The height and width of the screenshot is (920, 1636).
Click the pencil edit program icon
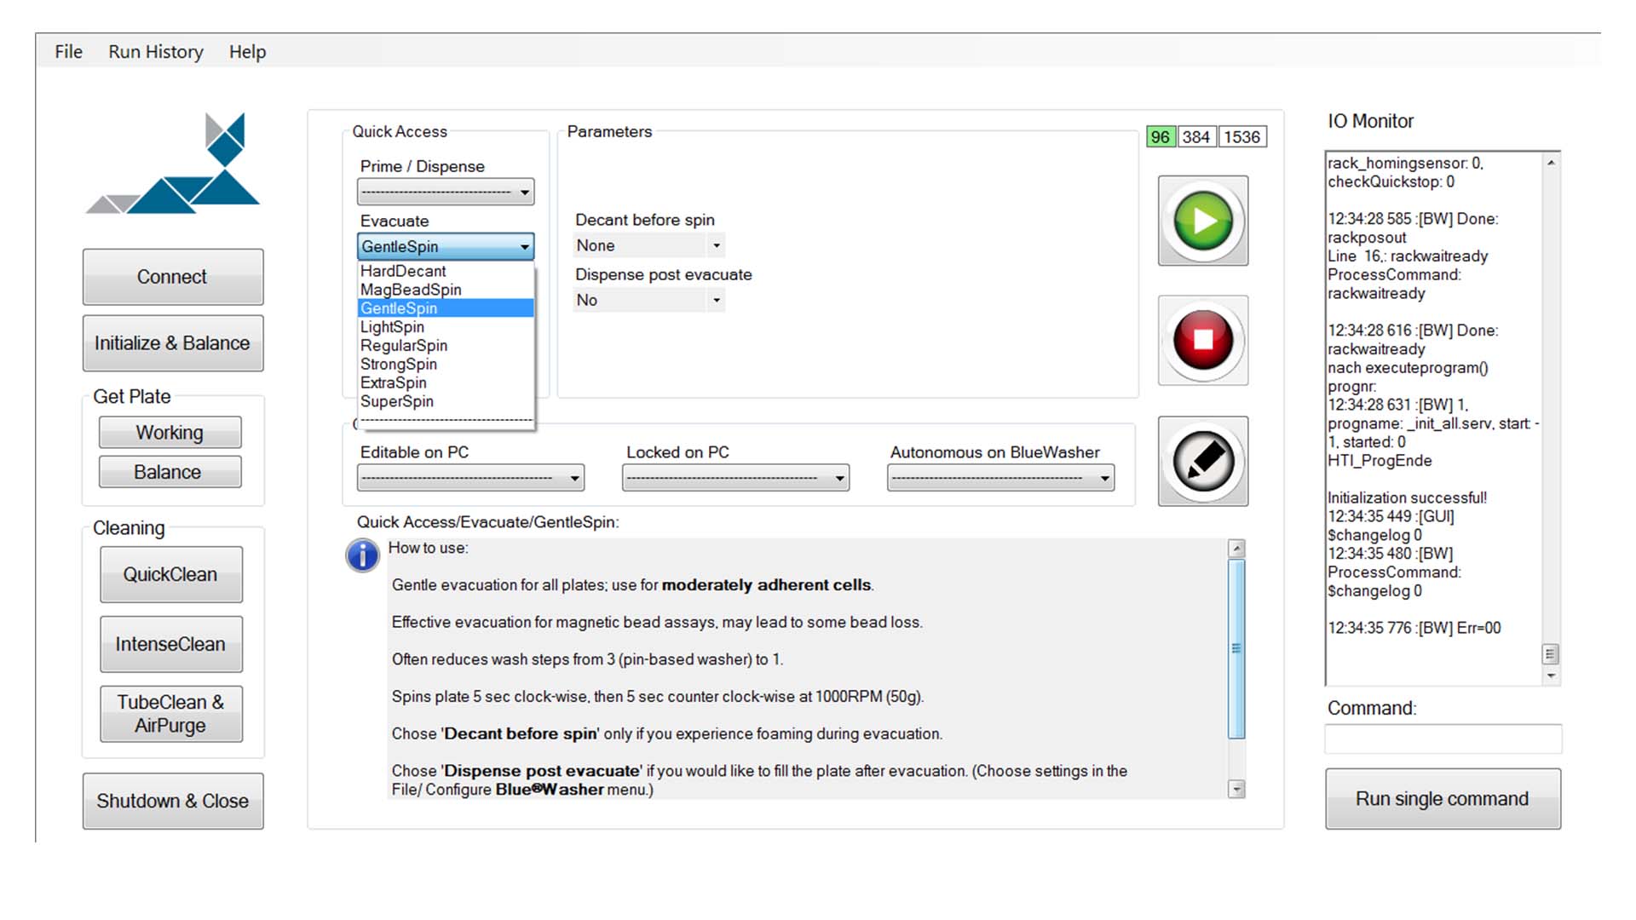1202,461
